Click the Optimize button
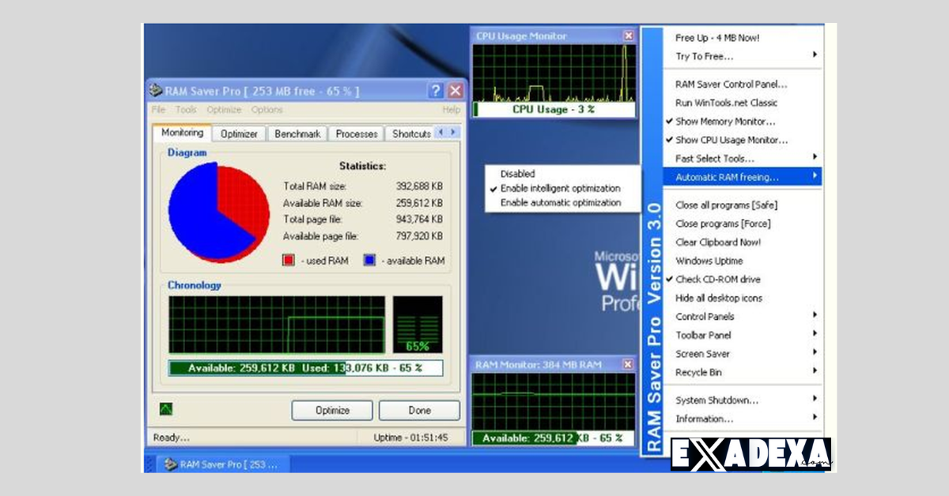Image resolution: width=949 pixels, height=496 pixels. tap(332, 410)
